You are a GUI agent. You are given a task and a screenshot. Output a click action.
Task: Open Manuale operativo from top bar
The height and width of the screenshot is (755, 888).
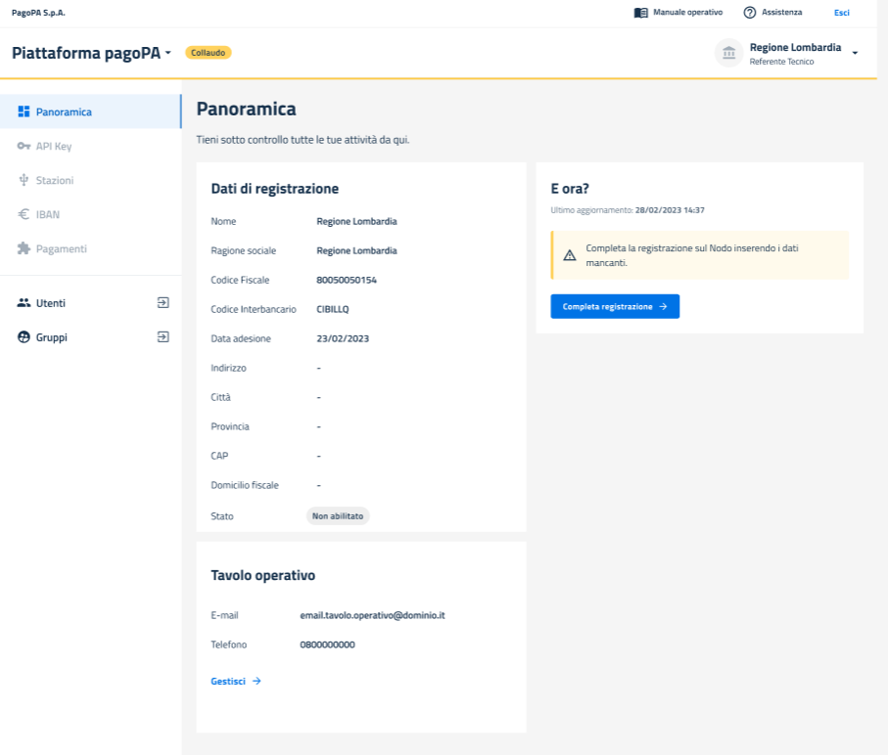click(x=678, y=13)
